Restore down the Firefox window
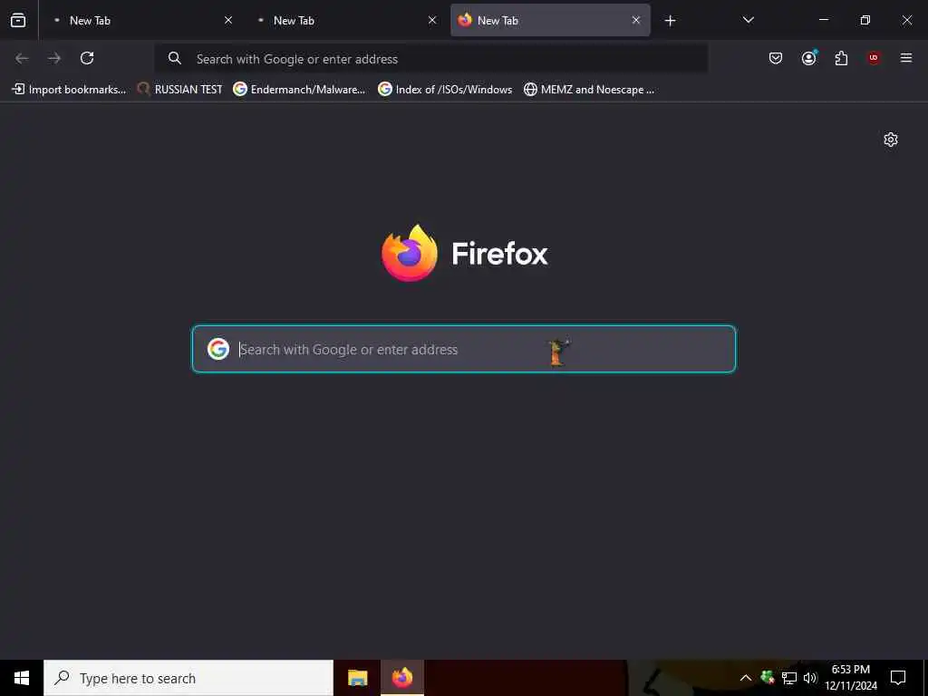Image resolution: width=928 pixels, height=696 pixels. (865, 20)
